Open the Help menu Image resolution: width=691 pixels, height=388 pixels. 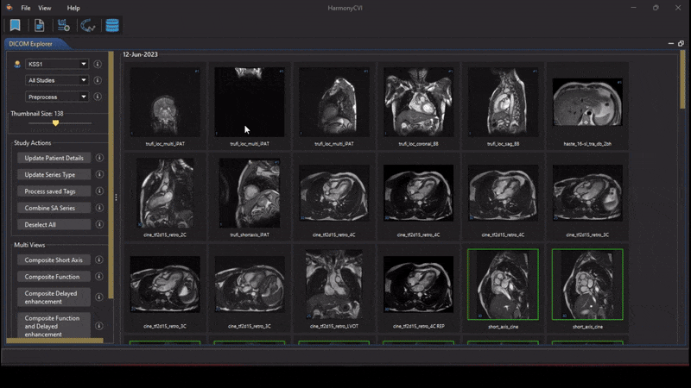(x=73, y=8)
